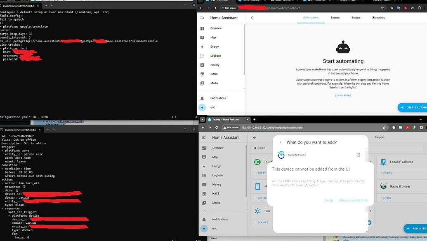
Task: Open the Media browser icon
Action: 204,202
